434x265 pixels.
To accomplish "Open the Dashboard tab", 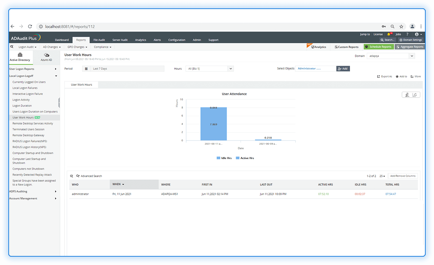I will [x=62, y=40].
